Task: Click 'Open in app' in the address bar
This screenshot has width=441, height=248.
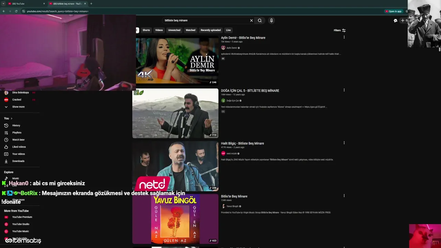Action: tap(393, 11)
